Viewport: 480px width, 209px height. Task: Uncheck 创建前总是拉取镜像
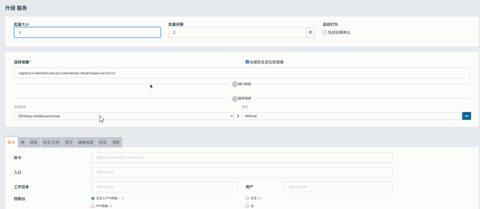pos(247,62)
